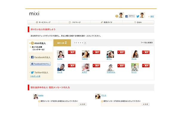Viewport: 182px width, 119px height.
Task: Open profile photo next to mixi icon
Action: click(121, 15)
